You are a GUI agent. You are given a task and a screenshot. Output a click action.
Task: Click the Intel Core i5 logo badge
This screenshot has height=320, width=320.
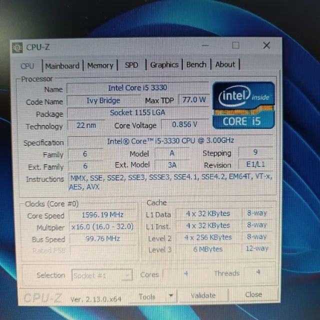pos(243,105)
